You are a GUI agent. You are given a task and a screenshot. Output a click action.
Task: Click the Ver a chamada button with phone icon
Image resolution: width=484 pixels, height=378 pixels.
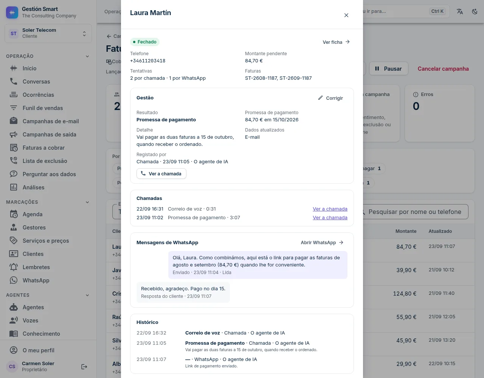(x=161, y=174)
